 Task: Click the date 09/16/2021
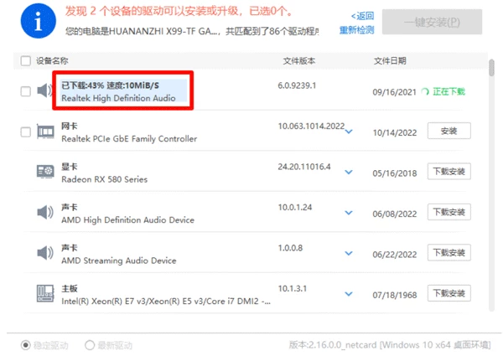tap(395, 92)
